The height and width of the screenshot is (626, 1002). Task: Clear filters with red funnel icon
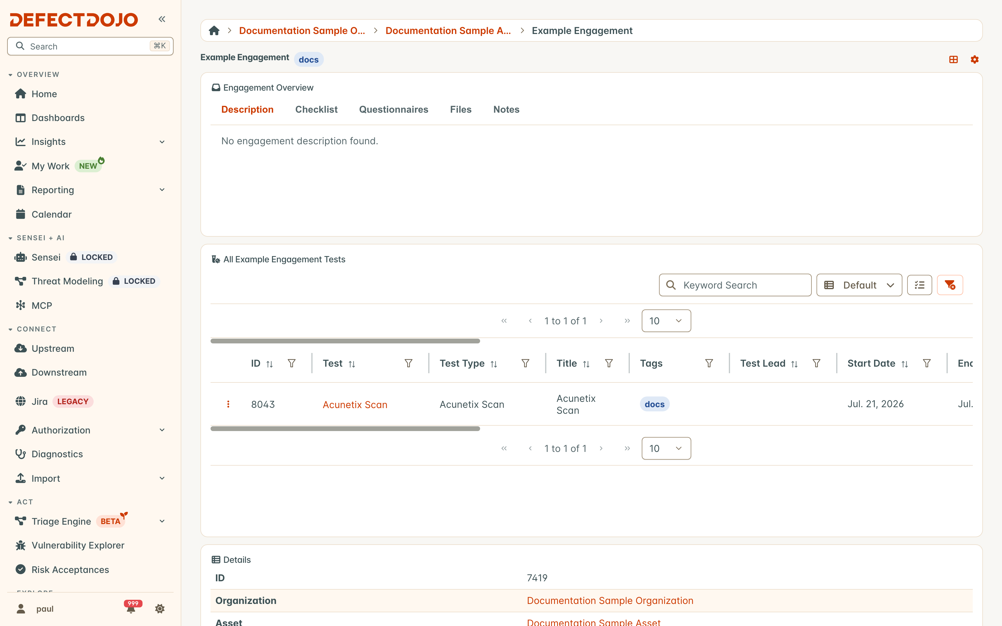tap(950, 285)
